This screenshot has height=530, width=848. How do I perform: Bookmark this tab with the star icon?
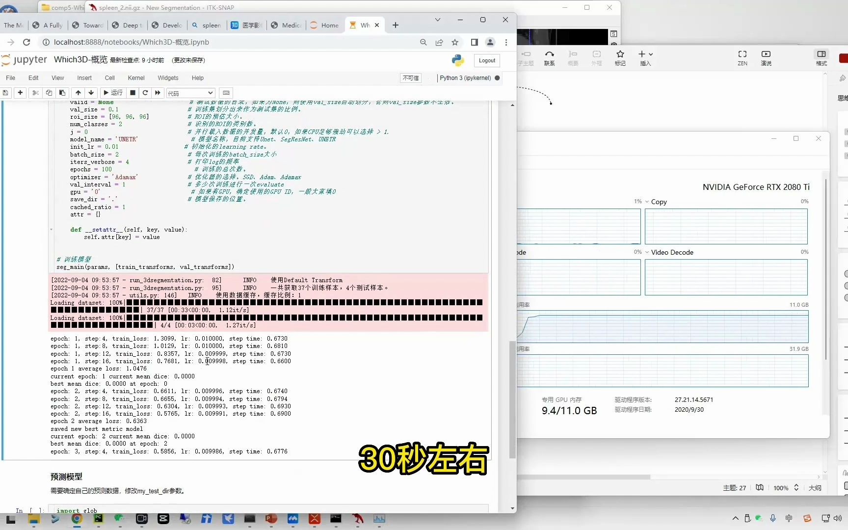tap(455, 42)
